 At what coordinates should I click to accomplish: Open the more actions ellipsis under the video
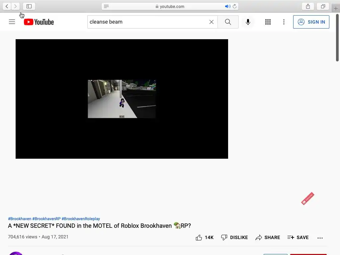[x=320, y=238]
